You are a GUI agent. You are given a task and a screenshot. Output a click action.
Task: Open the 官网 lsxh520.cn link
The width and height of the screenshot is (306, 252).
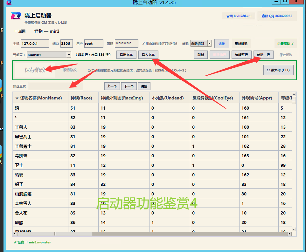tap(238, 16)
